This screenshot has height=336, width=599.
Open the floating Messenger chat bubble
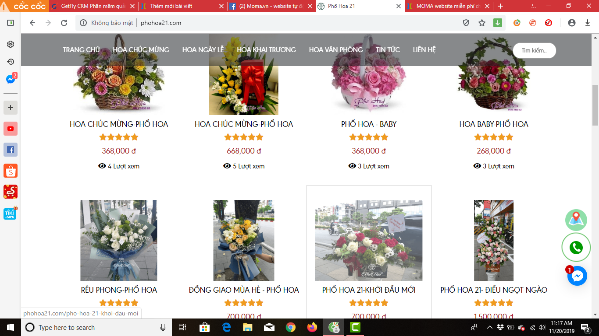pos(577,276)
